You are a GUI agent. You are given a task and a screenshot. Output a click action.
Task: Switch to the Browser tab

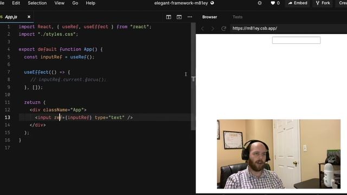click(x=209, y=17)
